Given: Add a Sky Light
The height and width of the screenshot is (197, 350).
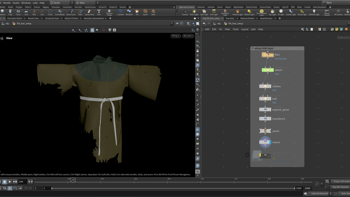Looking at the screenshot, I should click(272, 12).
